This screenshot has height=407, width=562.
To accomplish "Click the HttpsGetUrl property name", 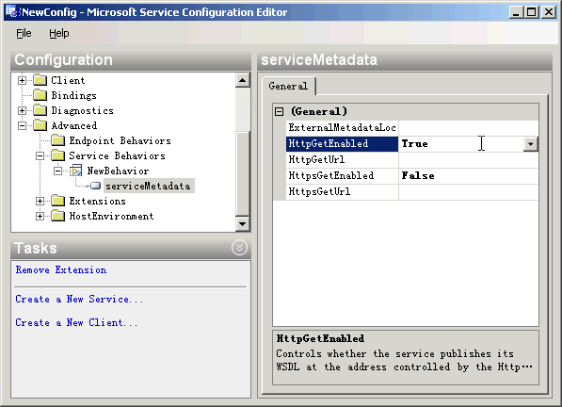I will (343, 191).
